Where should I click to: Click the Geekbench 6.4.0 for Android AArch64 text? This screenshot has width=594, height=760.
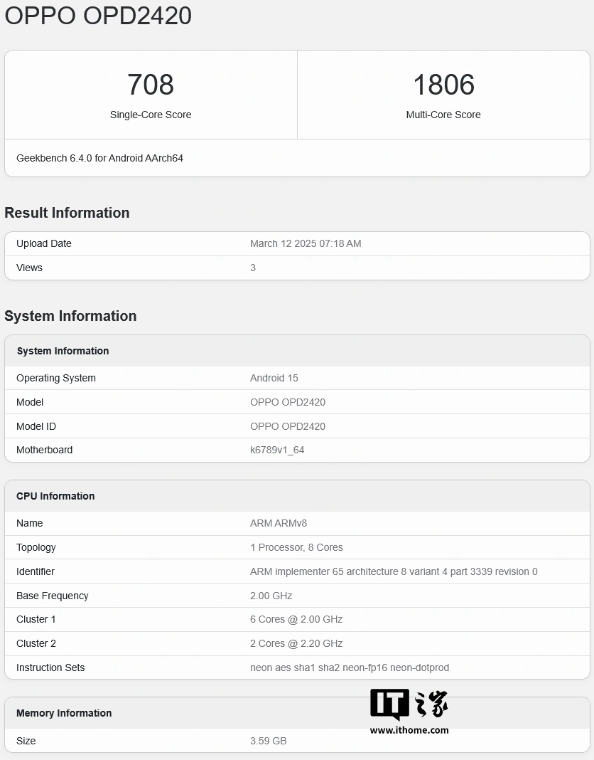tap(99, 158)
